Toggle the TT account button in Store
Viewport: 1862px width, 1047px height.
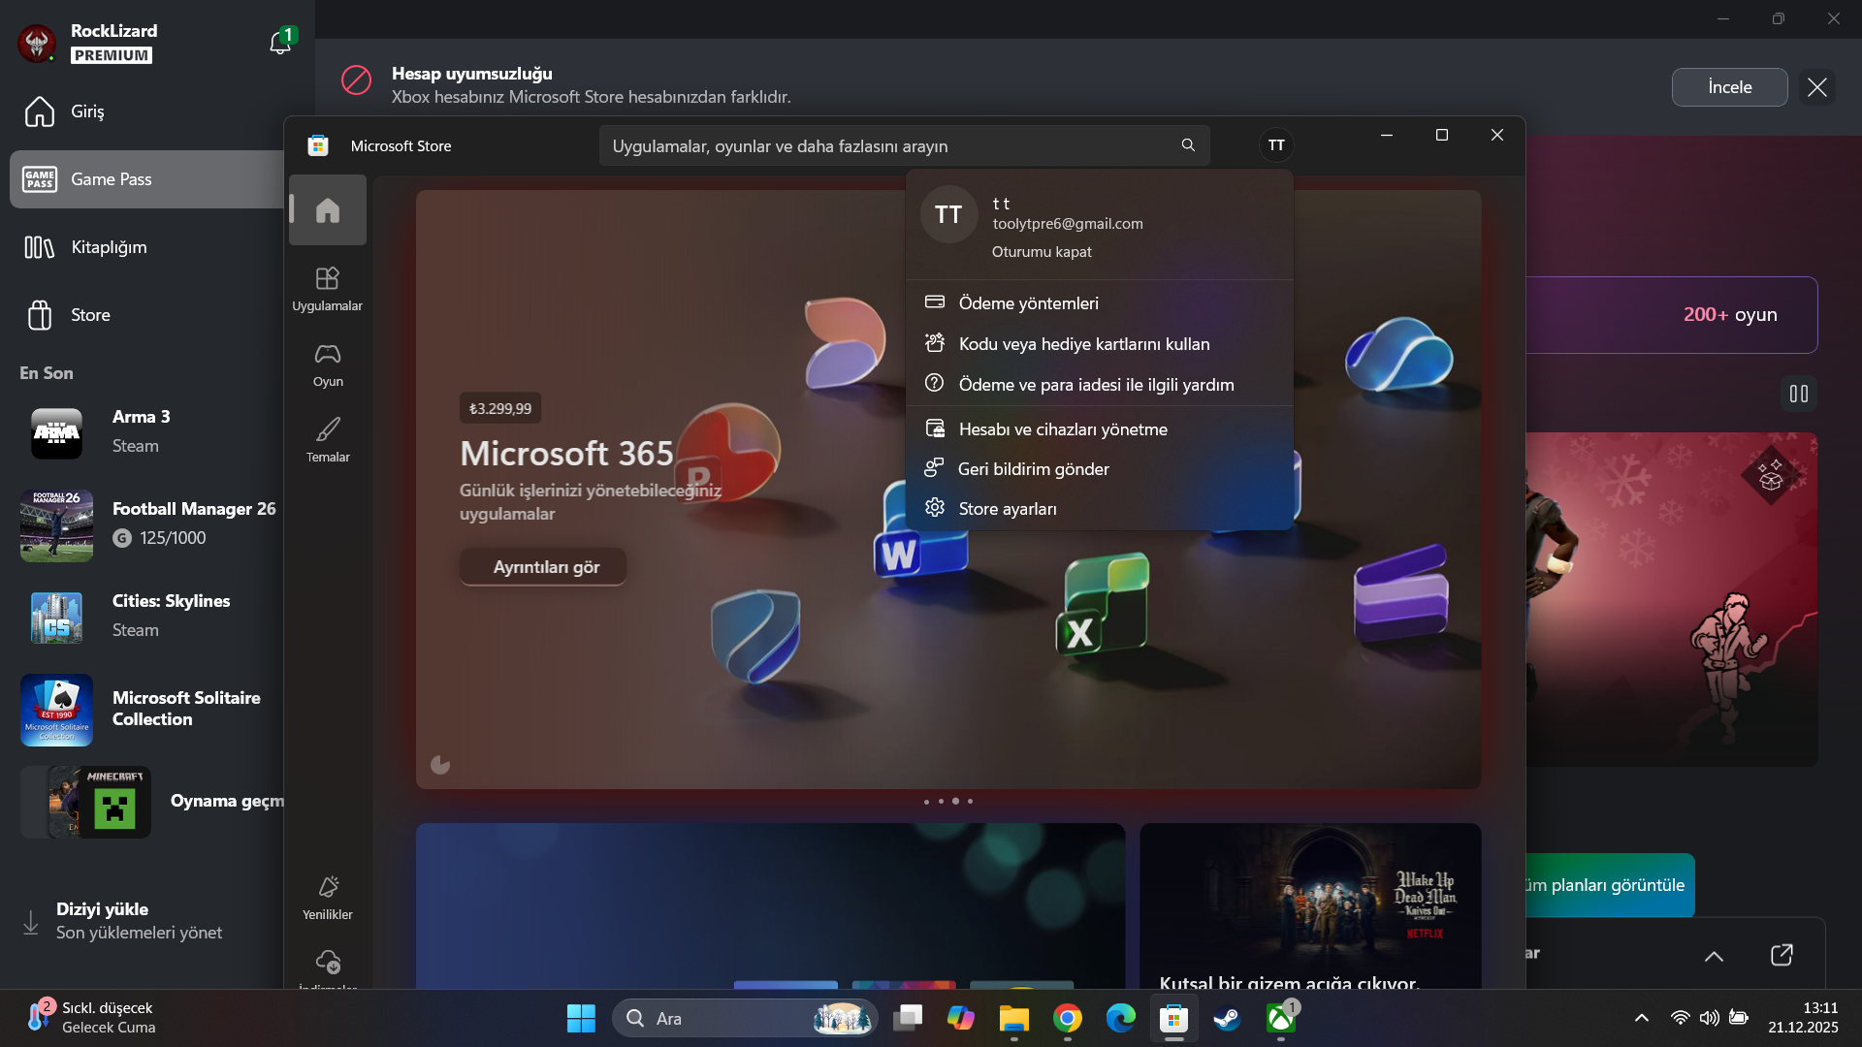coord(1276,145)
